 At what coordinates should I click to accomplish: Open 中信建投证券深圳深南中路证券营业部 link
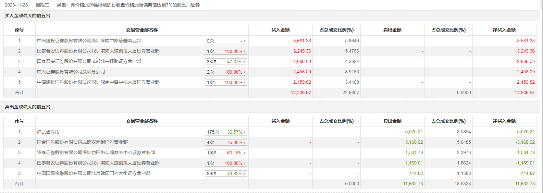89,41
